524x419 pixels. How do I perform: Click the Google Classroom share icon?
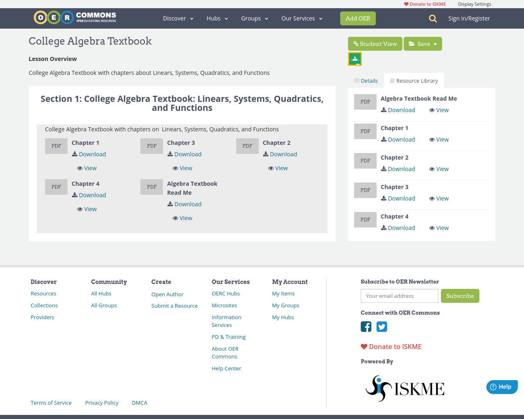[355, 59]
